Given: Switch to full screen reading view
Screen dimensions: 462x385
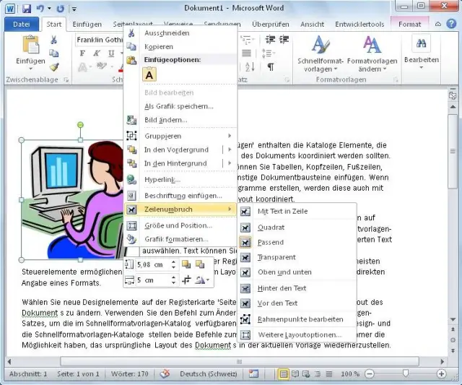Looking at the screenshot, I should (295, 374).
